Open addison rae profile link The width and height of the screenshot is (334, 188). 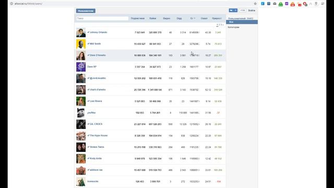(x=96, y=170)
